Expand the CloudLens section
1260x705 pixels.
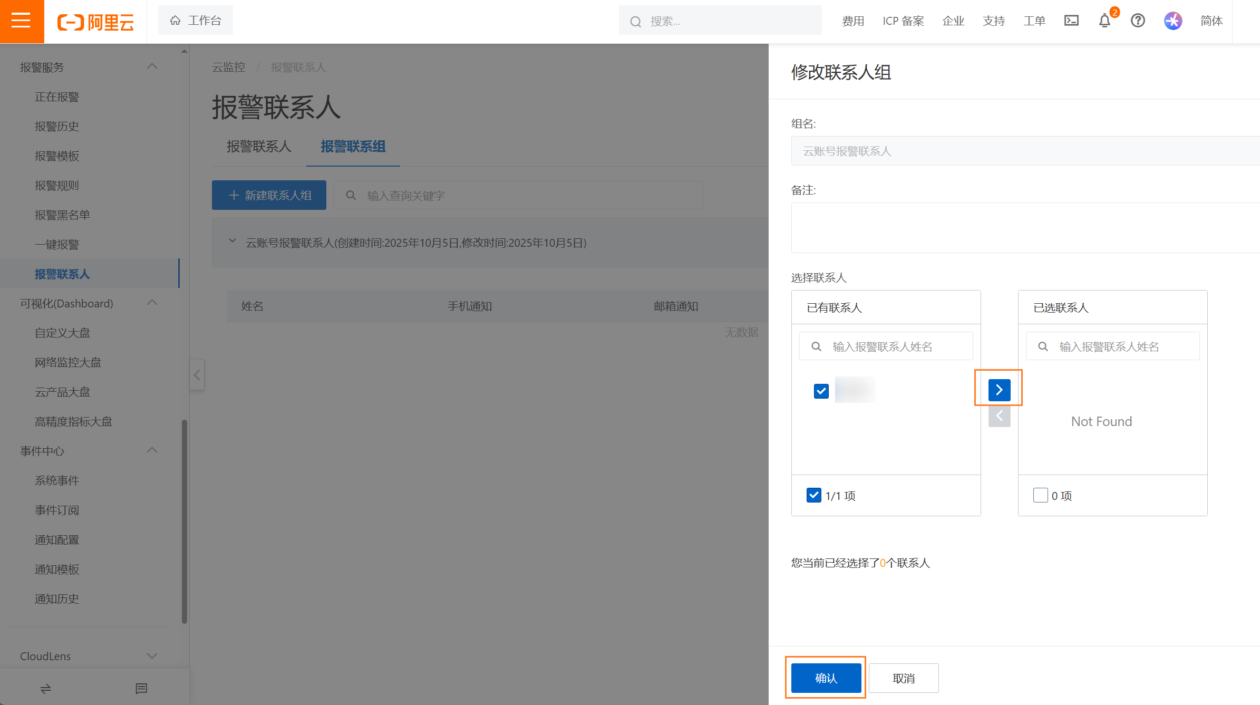pos(152,656)
